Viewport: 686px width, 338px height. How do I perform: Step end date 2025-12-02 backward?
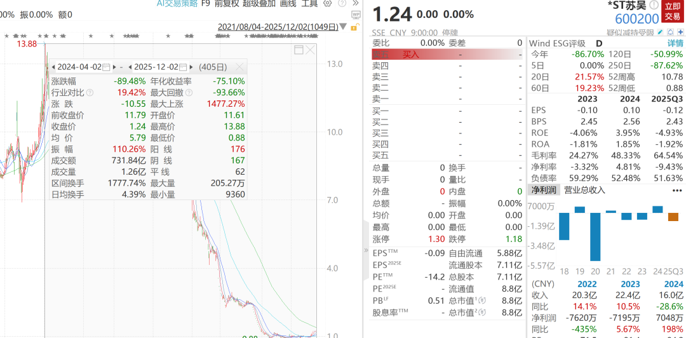pyautogui.click(x=130, y=67)
